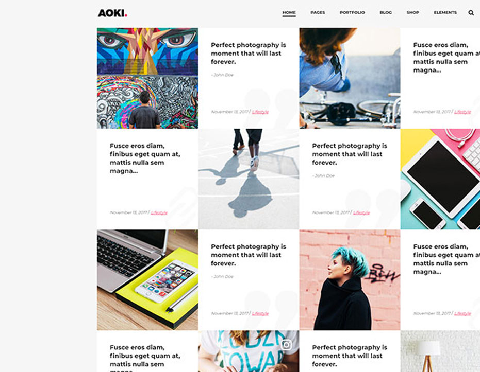The width and height of the screenshot is (480, 372).
Task: Click the Instagram camera icon on t-shirt photo
Action: [x=286, y=345]
